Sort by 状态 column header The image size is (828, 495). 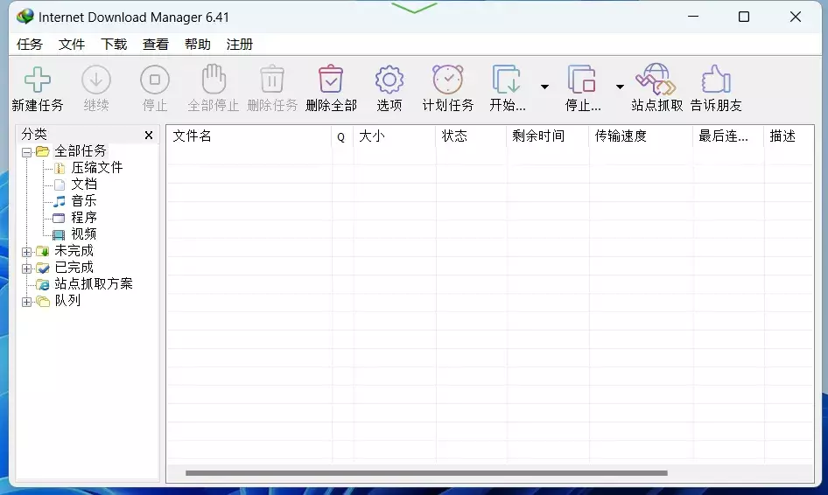pyautogui.click(x=471, y=136)
